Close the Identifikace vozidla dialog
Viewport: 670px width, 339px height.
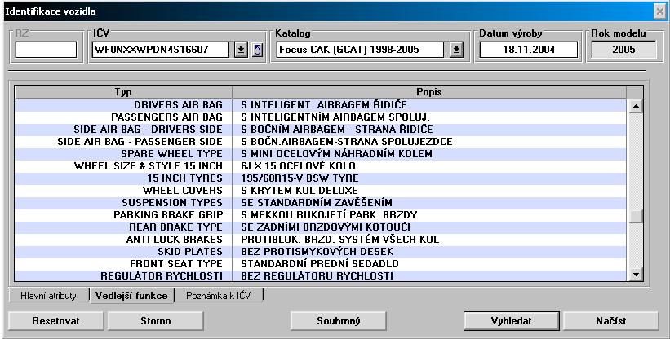[659, 11]
